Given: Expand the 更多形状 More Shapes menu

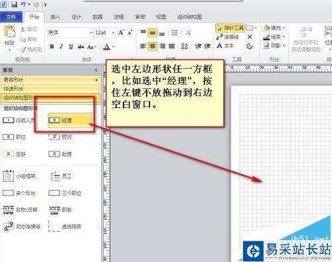Looking at the screenshot, I should coord(50,80).
